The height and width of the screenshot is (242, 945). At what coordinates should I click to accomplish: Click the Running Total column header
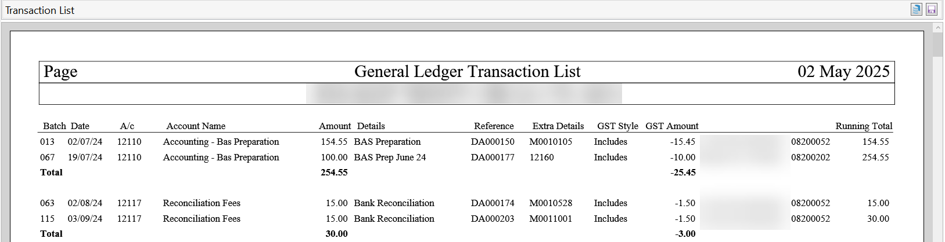(864, 126)
